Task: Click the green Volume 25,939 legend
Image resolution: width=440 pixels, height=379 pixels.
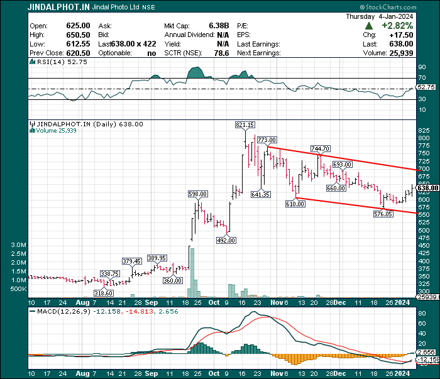Action: [x=56, y=131]
